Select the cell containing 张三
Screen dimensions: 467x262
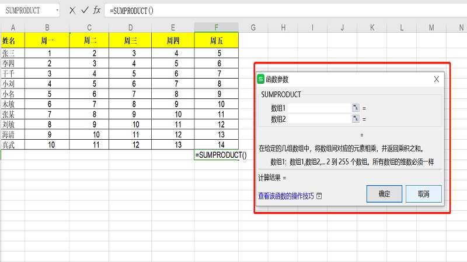(13, 53)
